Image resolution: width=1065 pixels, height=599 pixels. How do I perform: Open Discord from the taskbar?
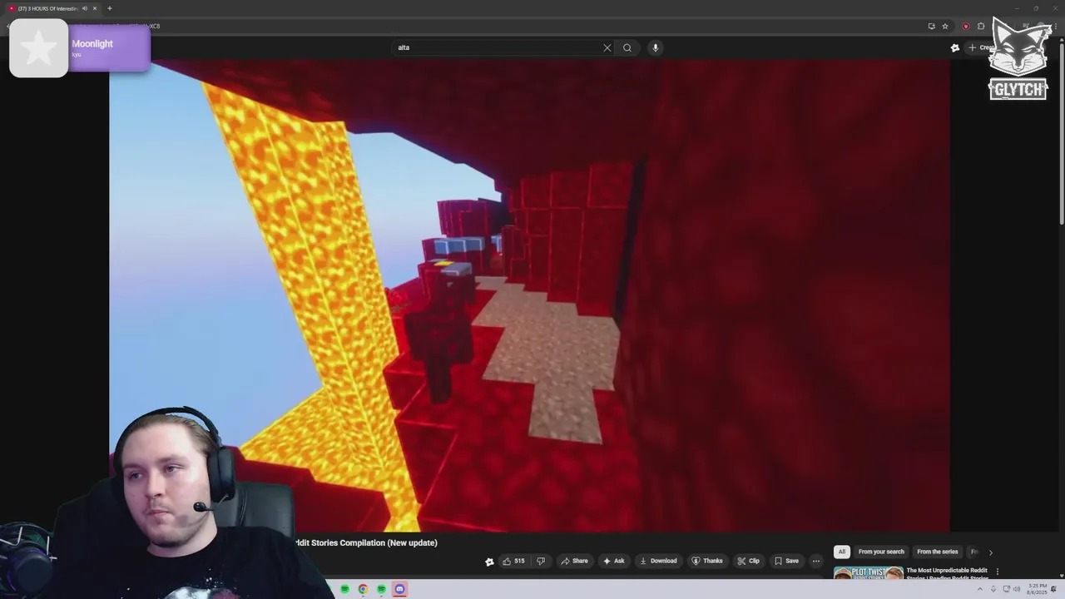tap(399, 589)
